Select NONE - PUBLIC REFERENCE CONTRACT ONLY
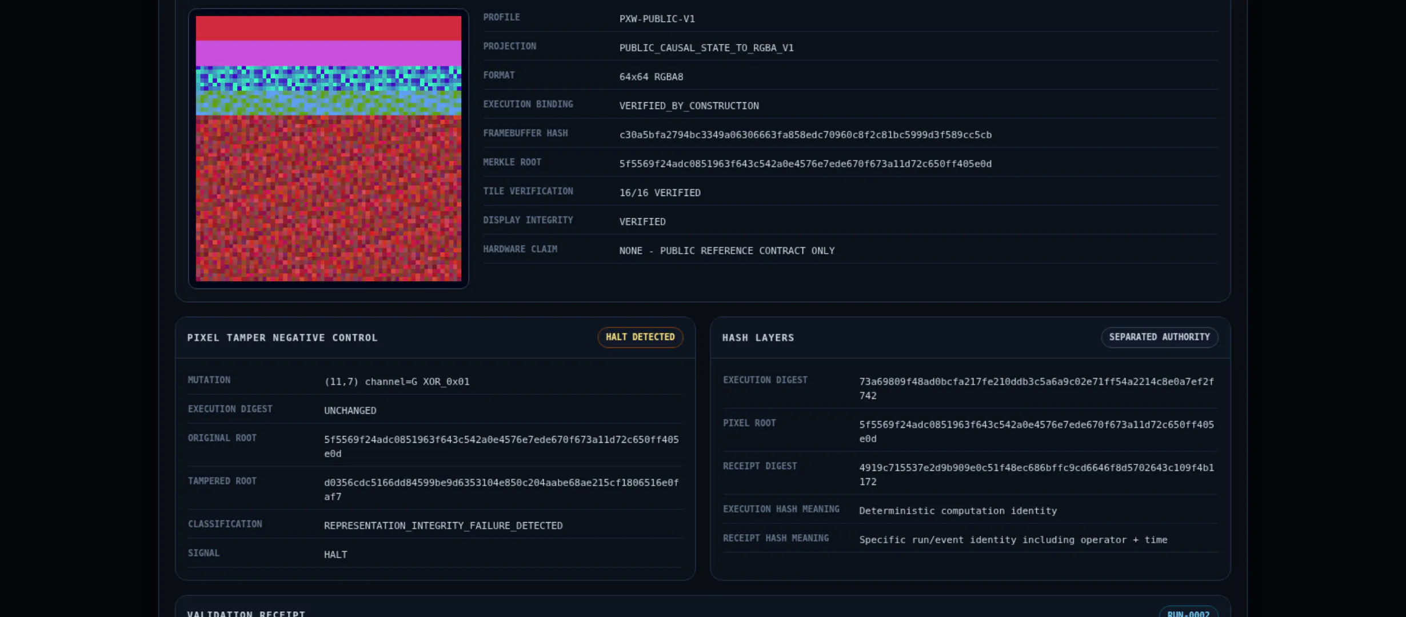This screenshot has height=617, width=1406. pyautogui.click(x=726, y=251)
